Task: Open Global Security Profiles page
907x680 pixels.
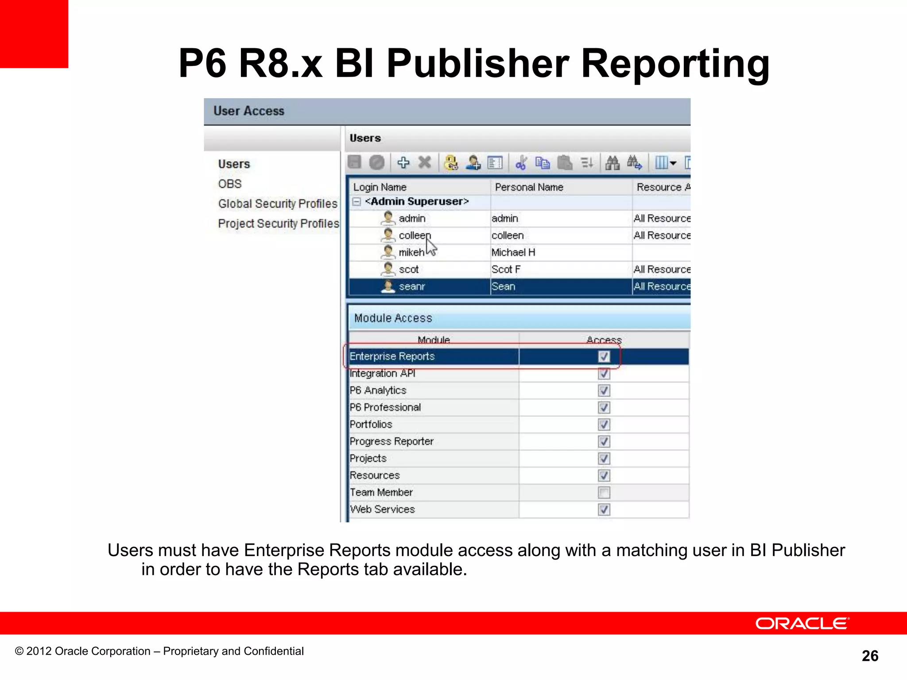Action: point(278,204)
